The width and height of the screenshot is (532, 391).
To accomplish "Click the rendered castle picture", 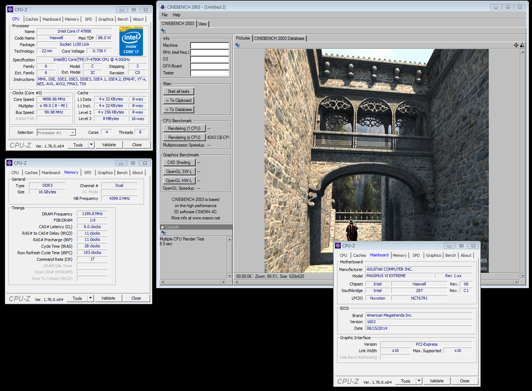I will (376, 161).
